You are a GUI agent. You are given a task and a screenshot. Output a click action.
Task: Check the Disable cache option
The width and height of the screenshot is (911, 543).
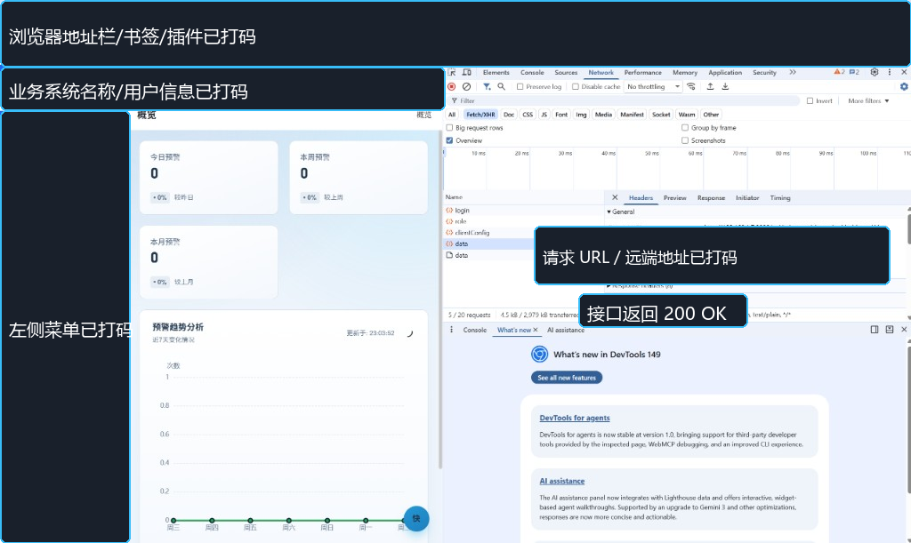[576, 86]
